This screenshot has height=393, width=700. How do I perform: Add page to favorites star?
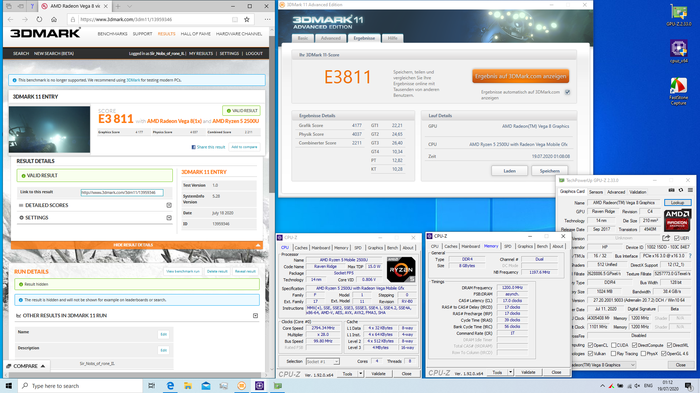[247, 19]
